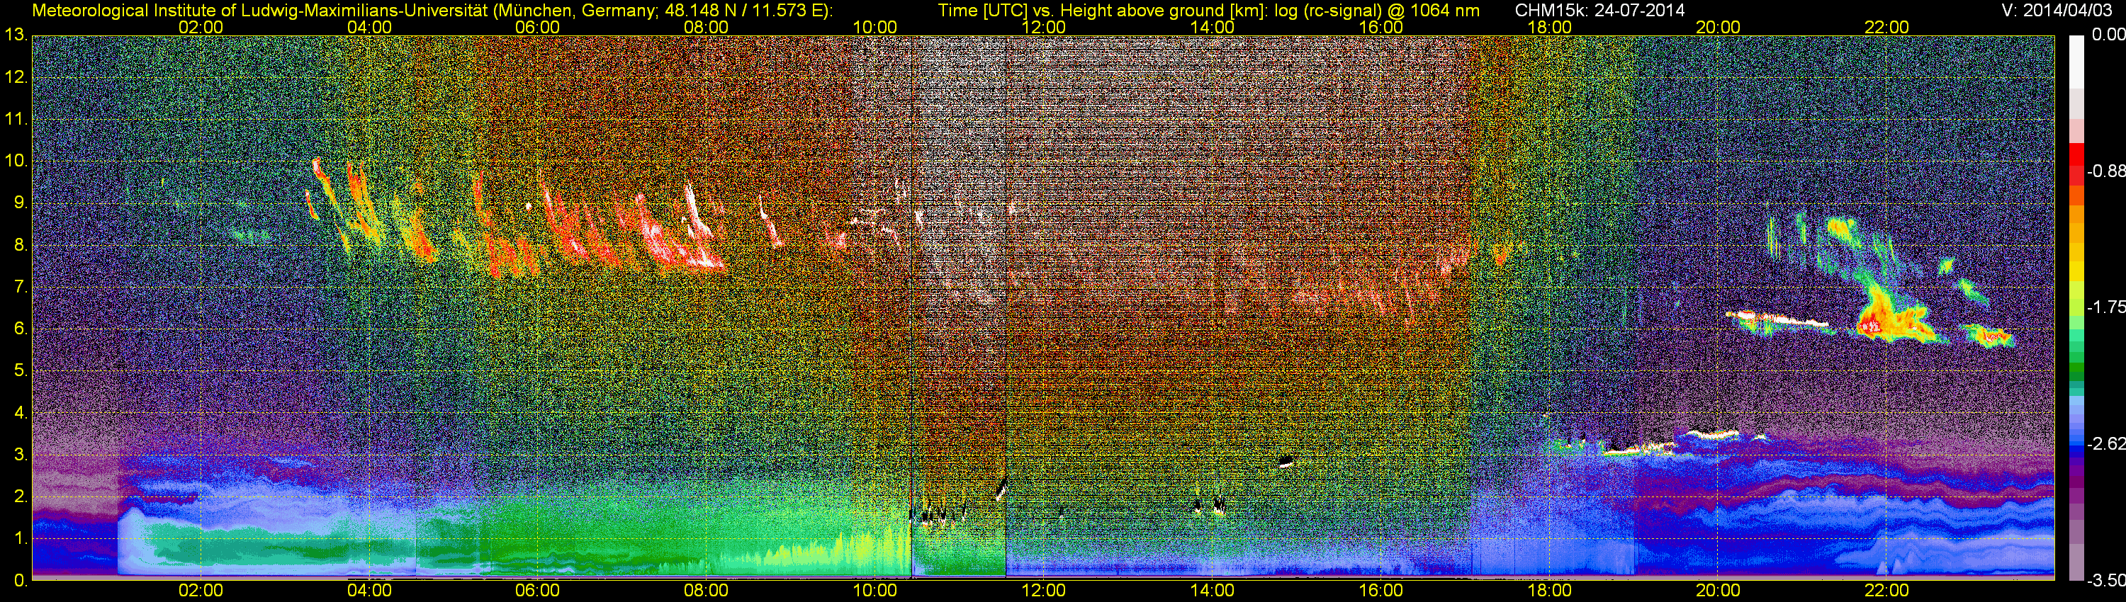Click the color scale value '-0.88'

2105,171
